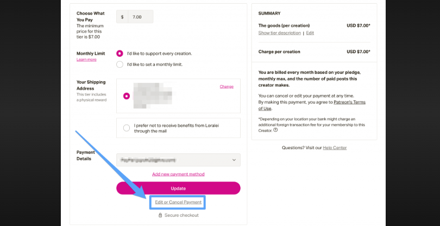The width and height of the screenshot is (440, 226).
Task: Click 'Add new payment method' link
Action: pyautogui.click(x=178, y=174)
